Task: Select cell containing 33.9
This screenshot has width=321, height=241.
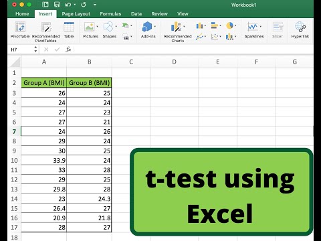Action: pyautogui.click(x=44, y=160)
